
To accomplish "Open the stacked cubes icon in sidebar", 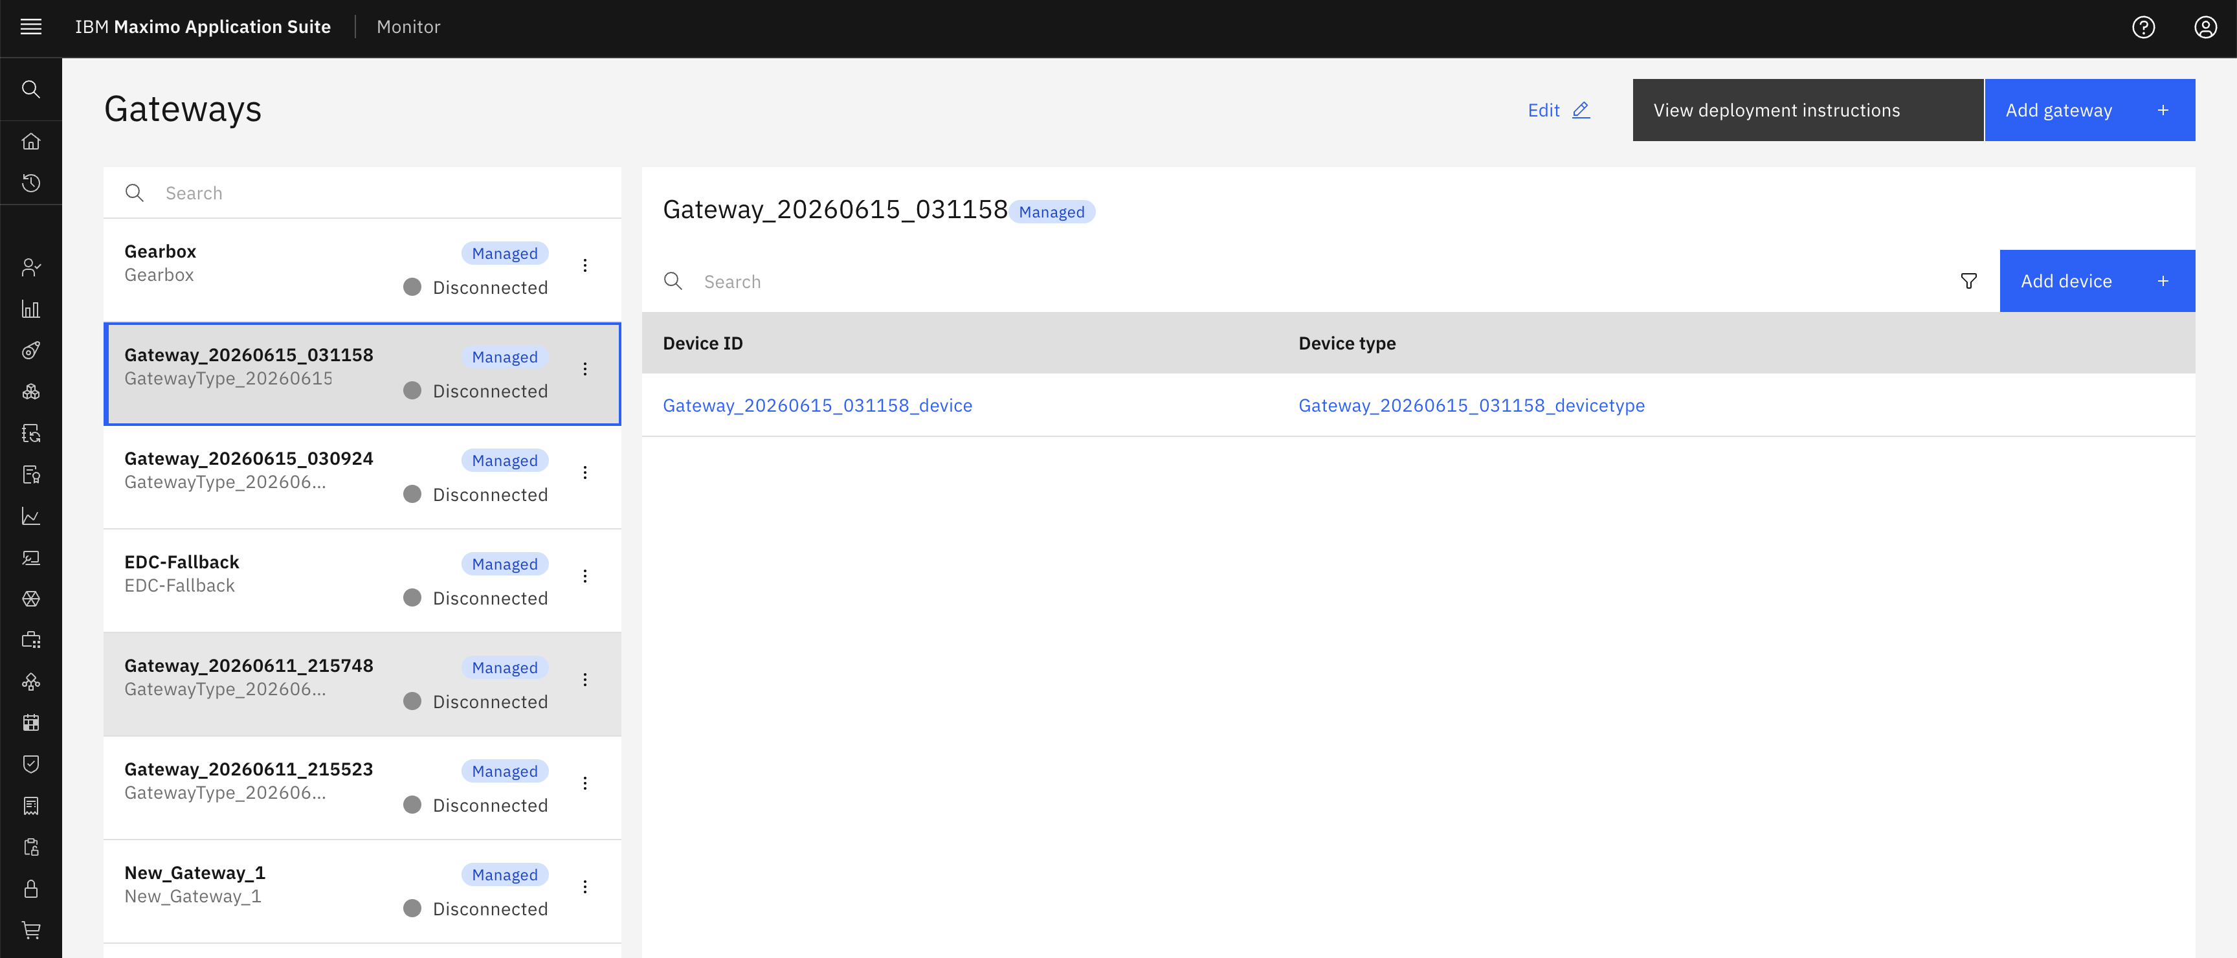I will (x=31, y=392).
